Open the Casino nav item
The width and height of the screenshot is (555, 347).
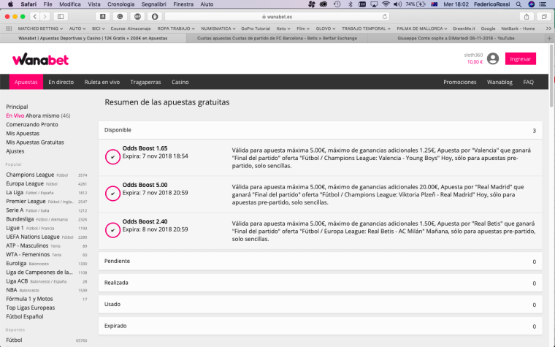(x=180, y=82)
